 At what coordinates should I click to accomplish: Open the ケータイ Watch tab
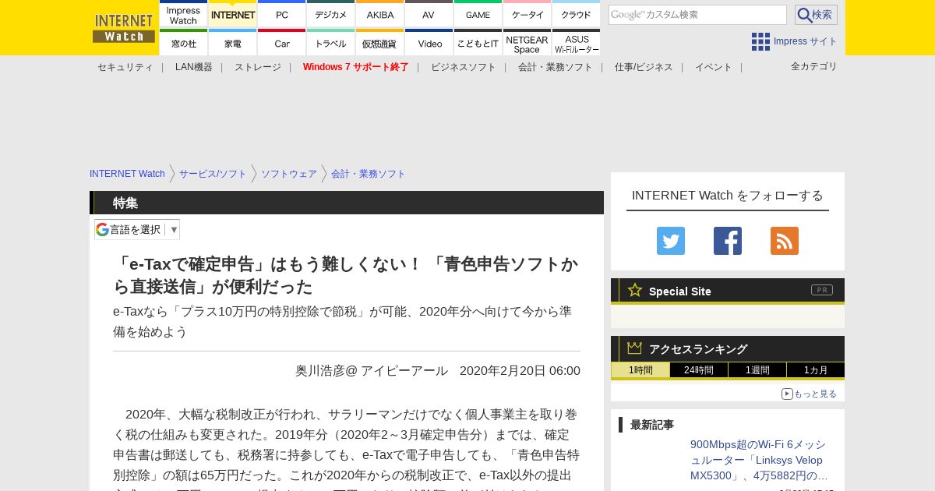[x=527, y=14]
